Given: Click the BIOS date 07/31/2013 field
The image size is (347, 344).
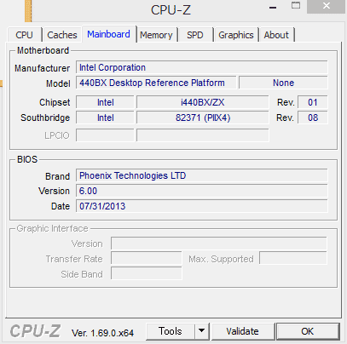Looking at the screenshot, I should 202,206.
